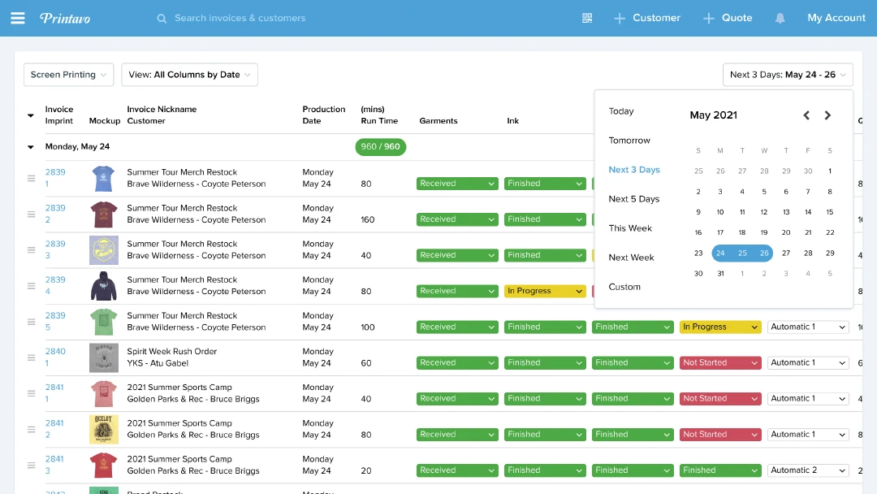The height and width of the screenshot is (494, 877).
Task: Select Tomorrow date range
Action: click(x=629, y=141)
